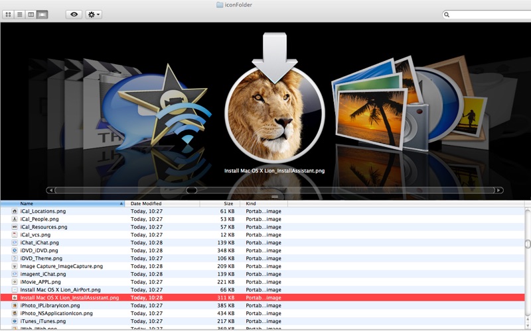Image resolution: width=531 pixels, height=331 pixels.
Task: Switch to list view mode
Action: point(20,15)
